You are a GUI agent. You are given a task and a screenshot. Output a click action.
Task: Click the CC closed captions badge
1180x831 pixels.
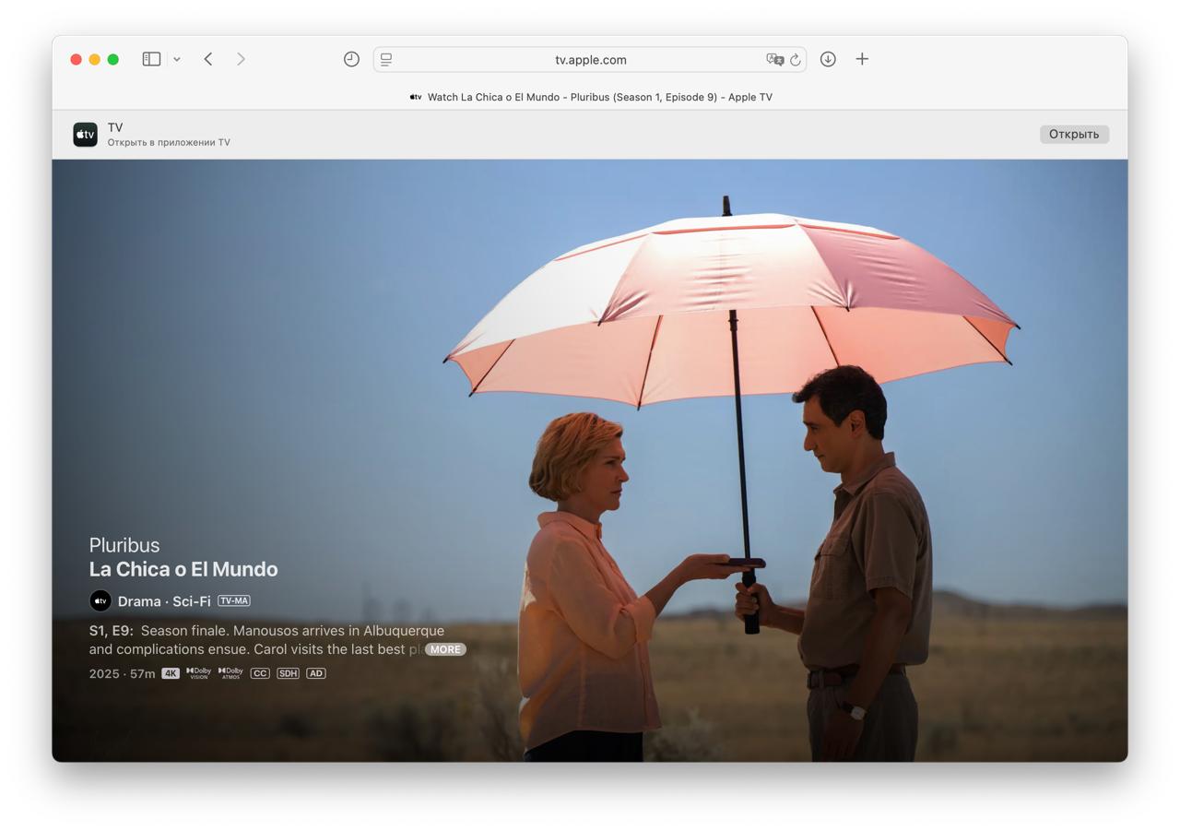(x=260, y=673)
